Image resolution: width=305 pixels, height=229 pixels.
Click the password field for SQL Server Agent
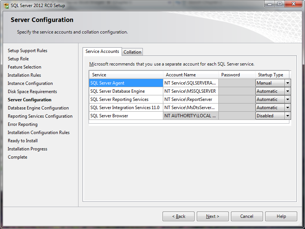click(237, 83)
